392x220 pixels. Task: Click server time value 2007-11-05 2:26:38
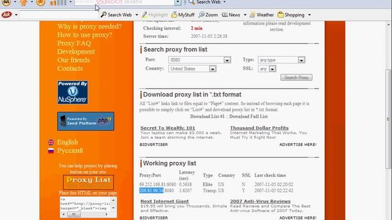pos(209,37)
